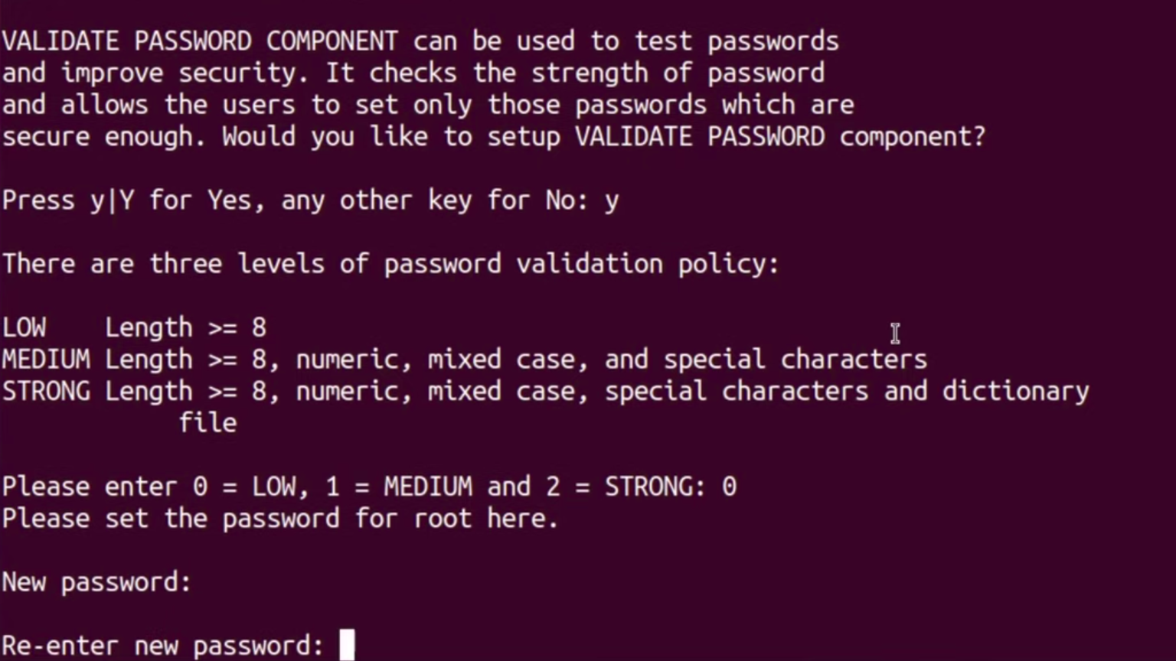The image size is (1176, 661).
Task: Click the word "MEDIUM" starting the policy row
Action: pos(46,360)
